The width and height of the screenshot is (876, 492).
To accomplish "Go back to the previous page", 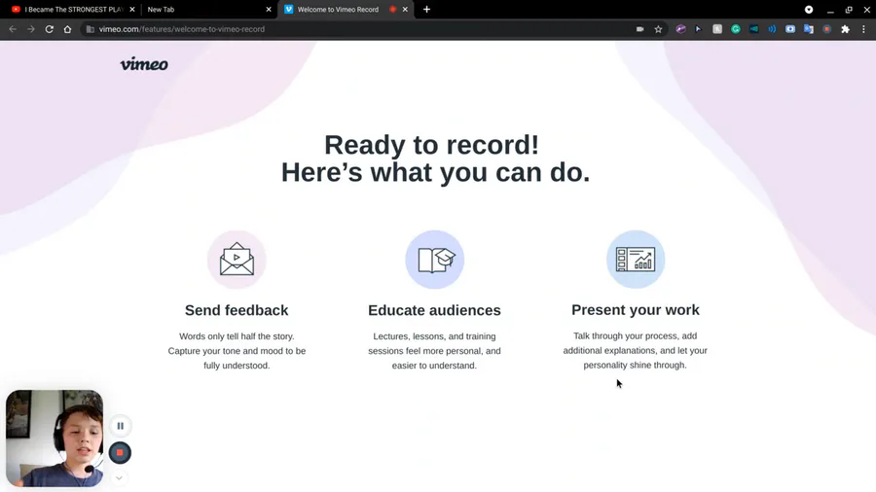I will pyautogui.click(x=13, y=29).
